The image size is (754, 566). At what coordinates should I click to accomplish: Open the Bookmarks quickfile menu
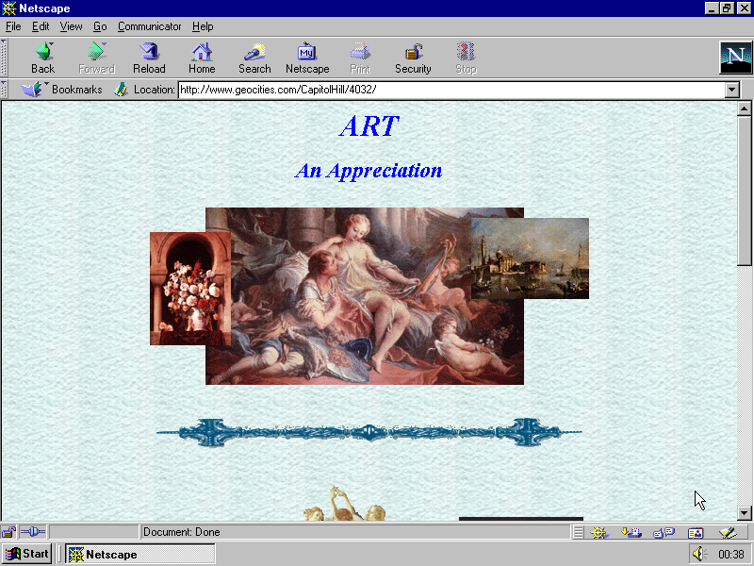click(x=61, y=89)
